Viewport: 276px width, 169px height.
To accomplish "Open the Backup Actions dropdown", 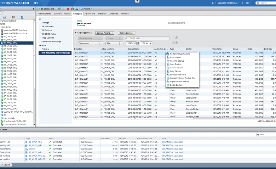I will (x=105, y=33).
